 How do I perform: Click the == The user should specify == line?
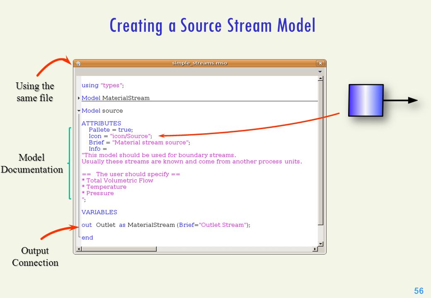point(131,174)
